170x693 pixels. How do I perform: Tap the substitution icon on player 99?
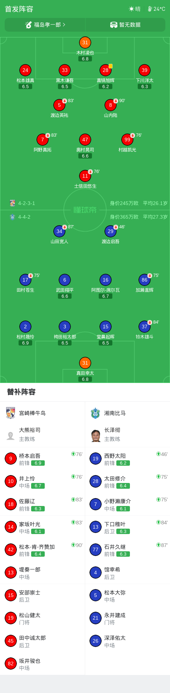(133, 136)
